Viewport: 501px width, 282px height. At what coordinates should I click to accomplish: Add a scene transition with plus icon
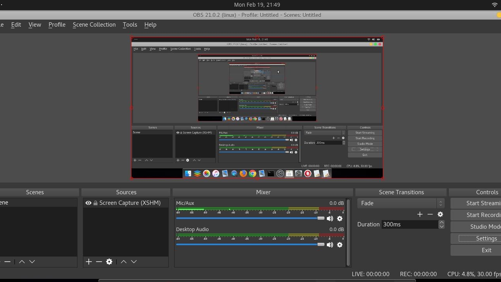pyautogui.click(x=420, y=214)
